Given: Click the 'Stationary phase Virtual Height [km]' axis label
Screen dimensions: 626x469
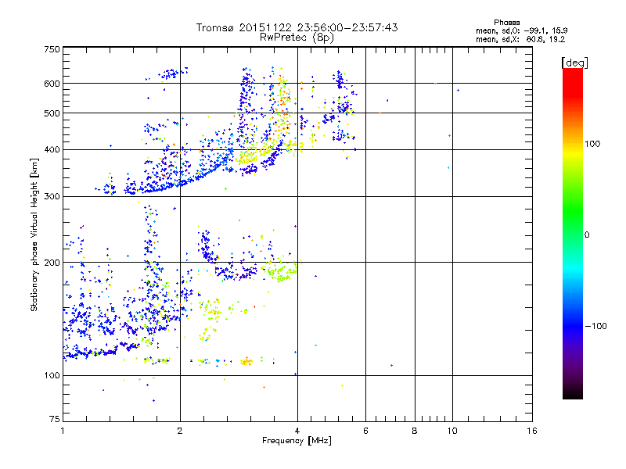Looking at the screenshot, I should (x=34, y=234).
